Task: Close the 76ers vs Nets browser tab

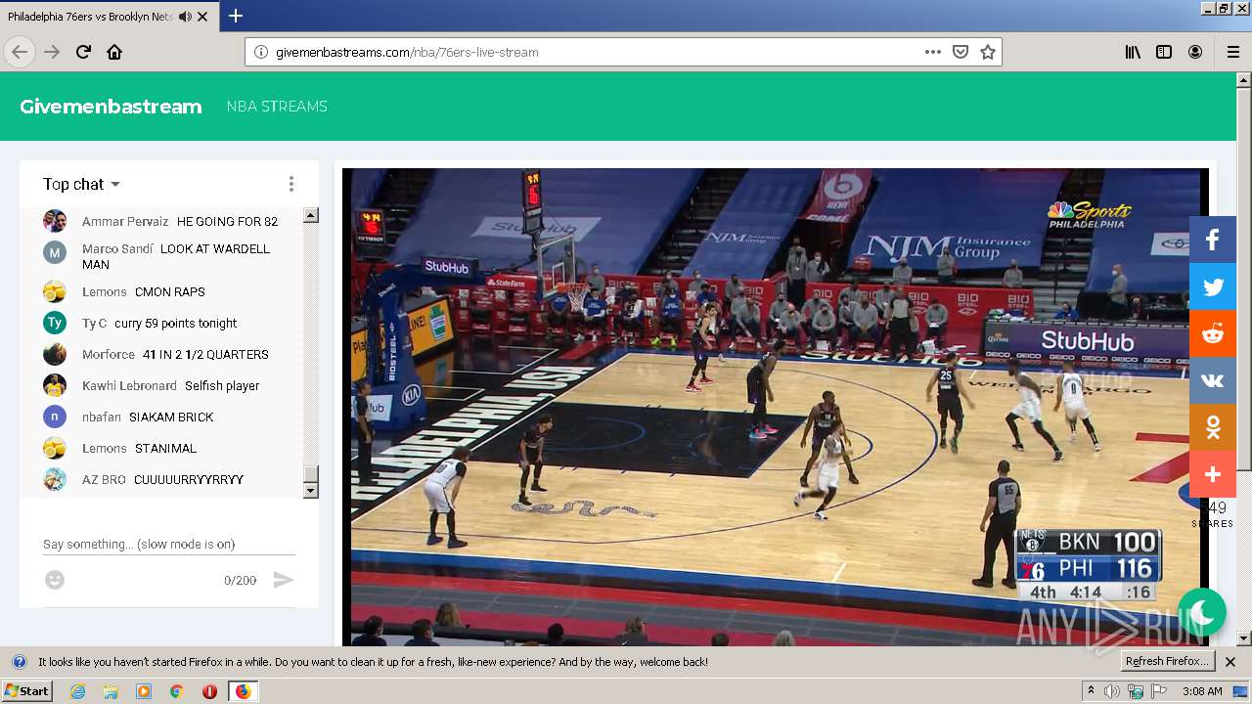Action: (202, 17)
